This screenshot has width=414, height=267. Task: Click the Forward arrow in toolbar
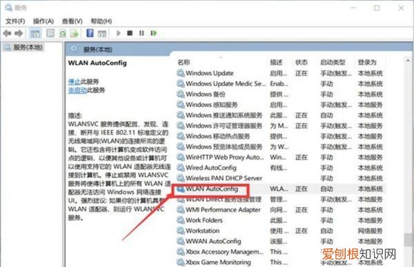[x=19, y=33]
